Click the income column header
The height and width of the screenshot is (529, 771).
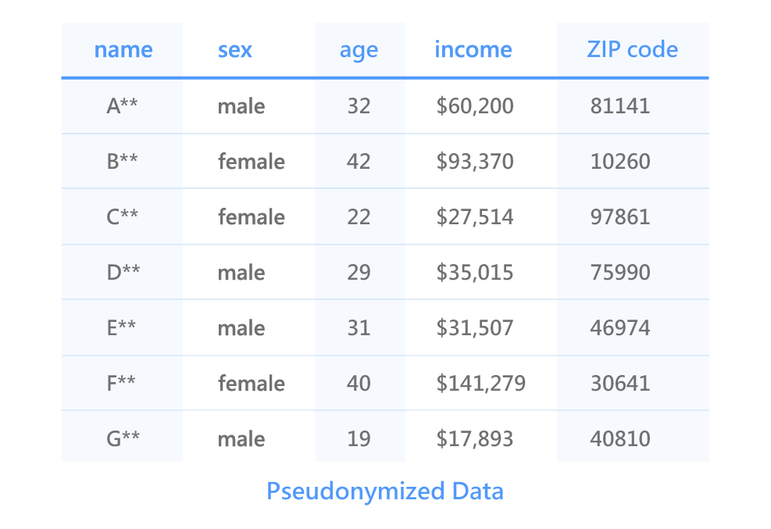click(x=473, y=50)
